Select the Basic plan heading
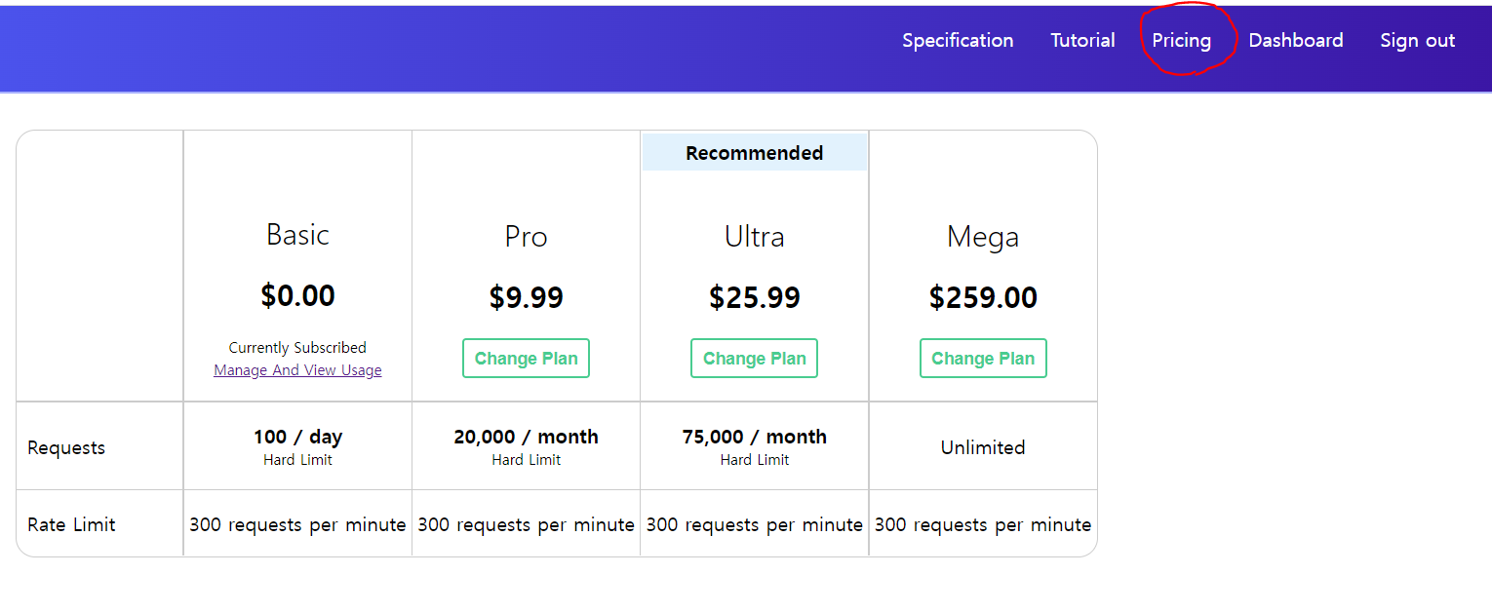The height and width of the screenshot is (613, 1492). (297, 234)
